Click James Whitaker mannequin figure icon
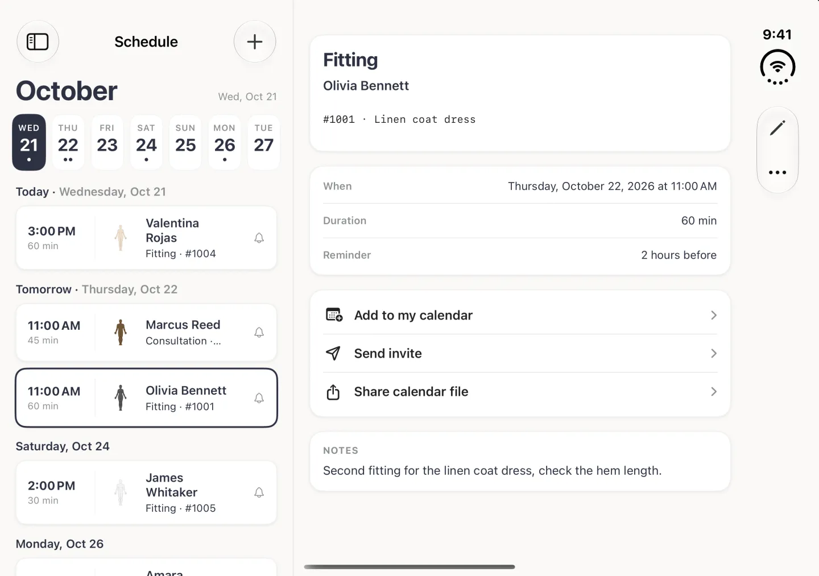 tap(121, 492)
